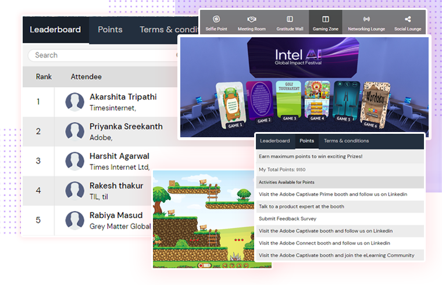The image size is (442, 285).
Task: Select the name Akarshita Tripathi
Action: [123, 97]
